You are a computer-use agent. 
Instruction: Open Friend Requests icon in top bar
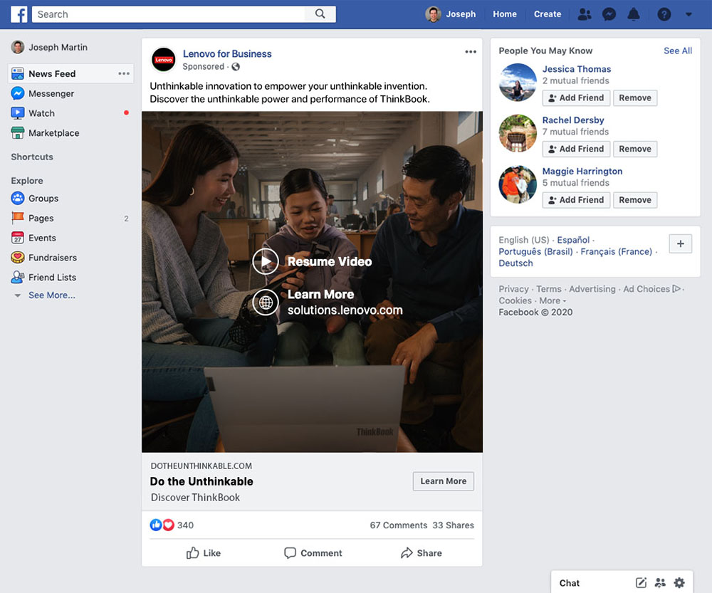585,14
